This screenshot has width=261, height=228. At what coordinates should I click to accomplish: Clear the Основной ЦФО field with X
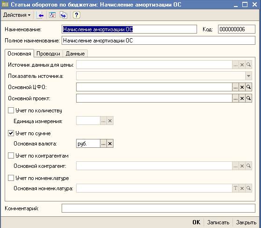click(x=242, y=87)
